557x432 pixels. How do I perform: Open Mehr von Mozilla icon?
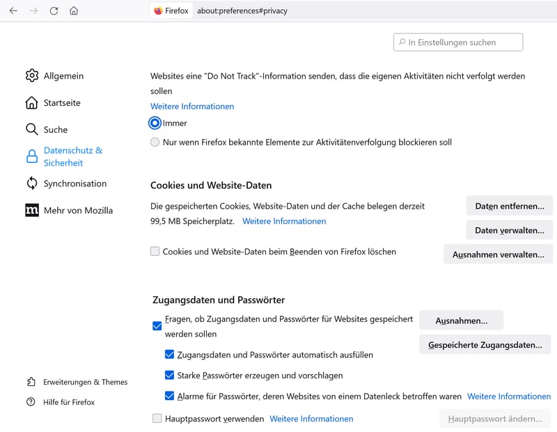click(x=32, y=210)
